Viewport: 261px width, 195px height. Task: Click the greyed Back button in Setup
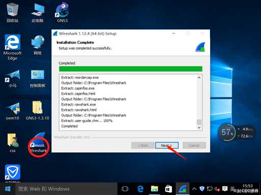[143, 145]
